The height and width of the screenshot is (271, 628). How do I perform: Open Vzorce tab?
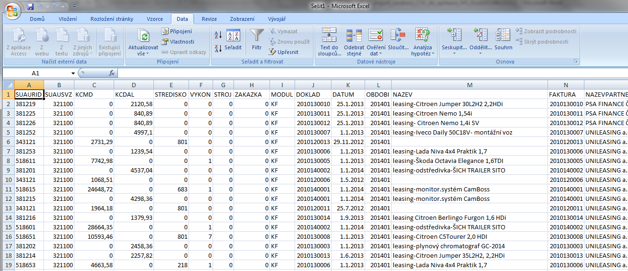(155, 19)
